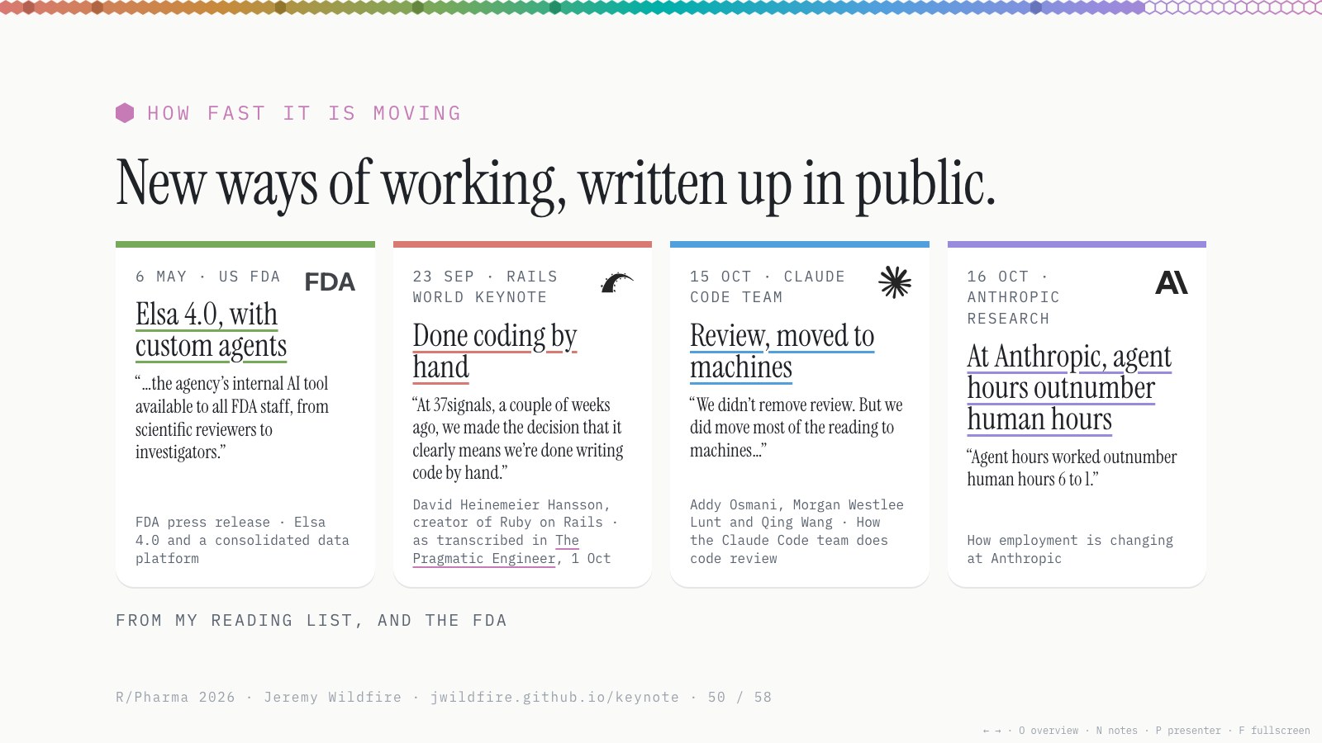This screenshot has width=1322, height=743.
Task: Click the '50 / 58' slide counter
Action: click(x=739, y=697)
